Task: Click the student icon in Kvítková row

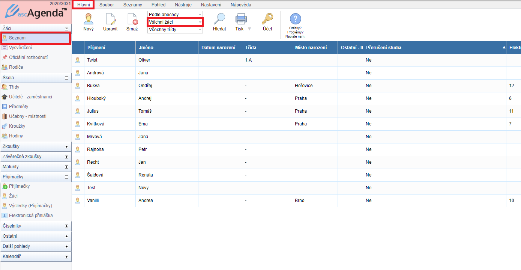Action: [78, 124]
